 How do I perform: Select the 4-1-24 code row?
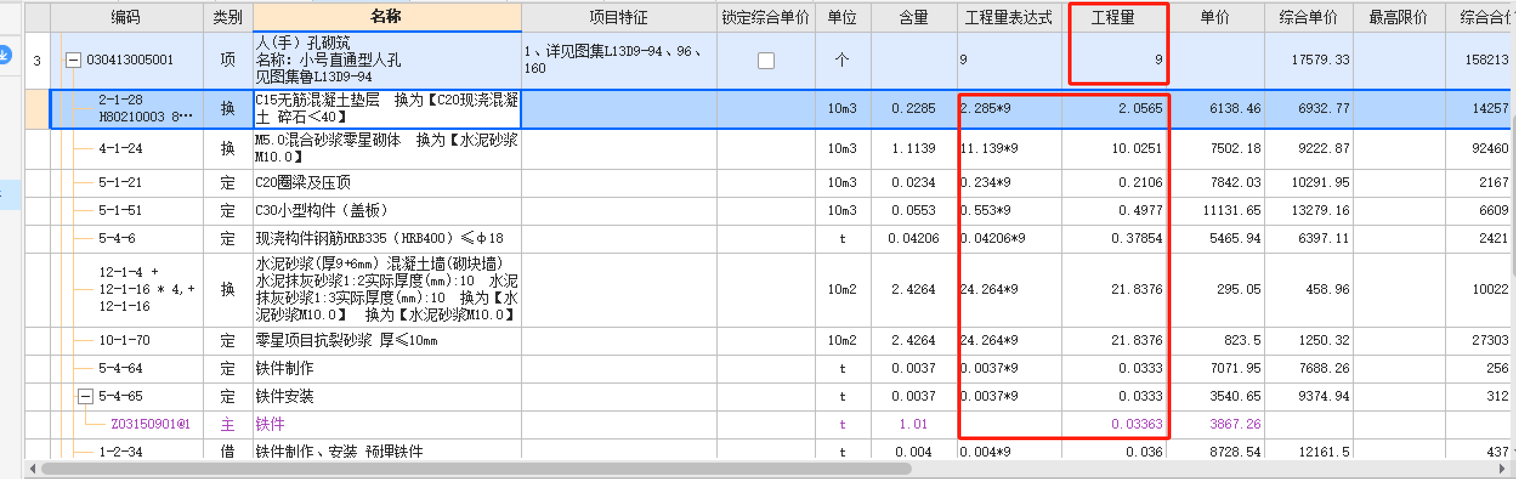tap(121, 149)
